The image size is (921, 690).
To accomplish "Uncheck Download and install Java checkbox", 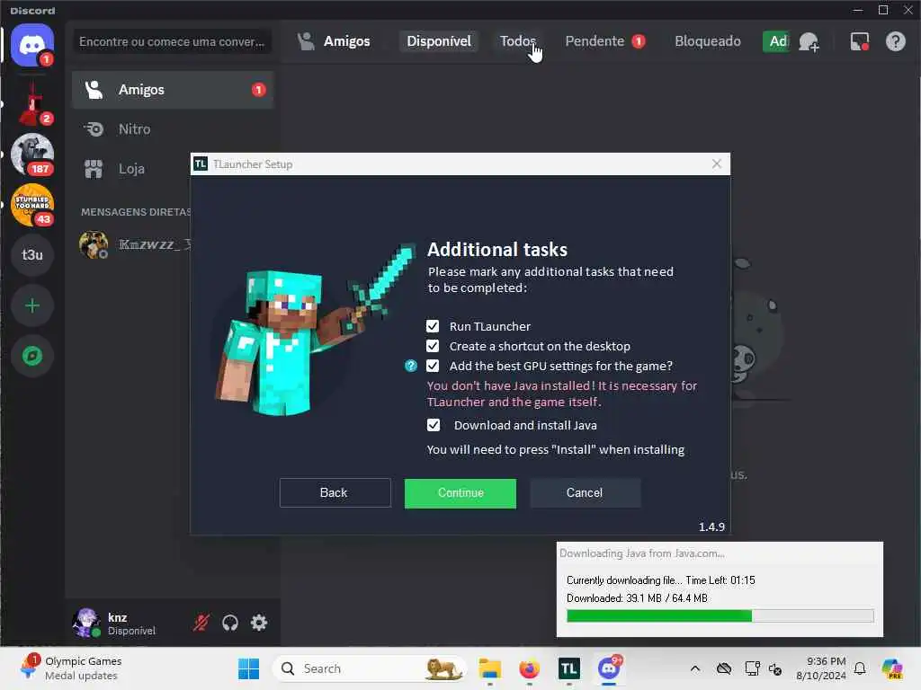I will click(x=434, y=425).
